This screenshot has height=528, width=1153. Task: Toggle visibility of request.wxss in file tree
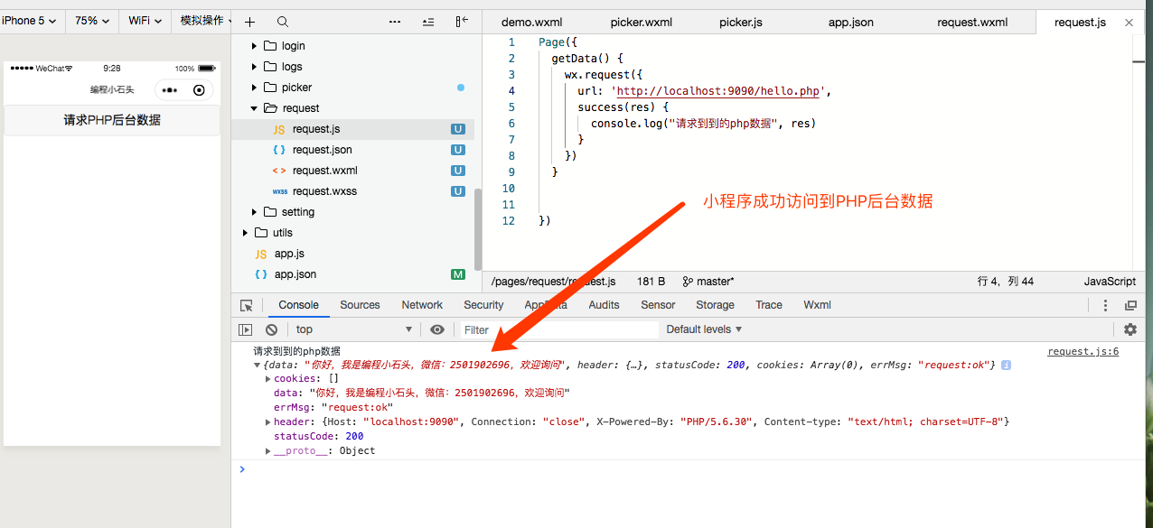[x=458, y=190]
